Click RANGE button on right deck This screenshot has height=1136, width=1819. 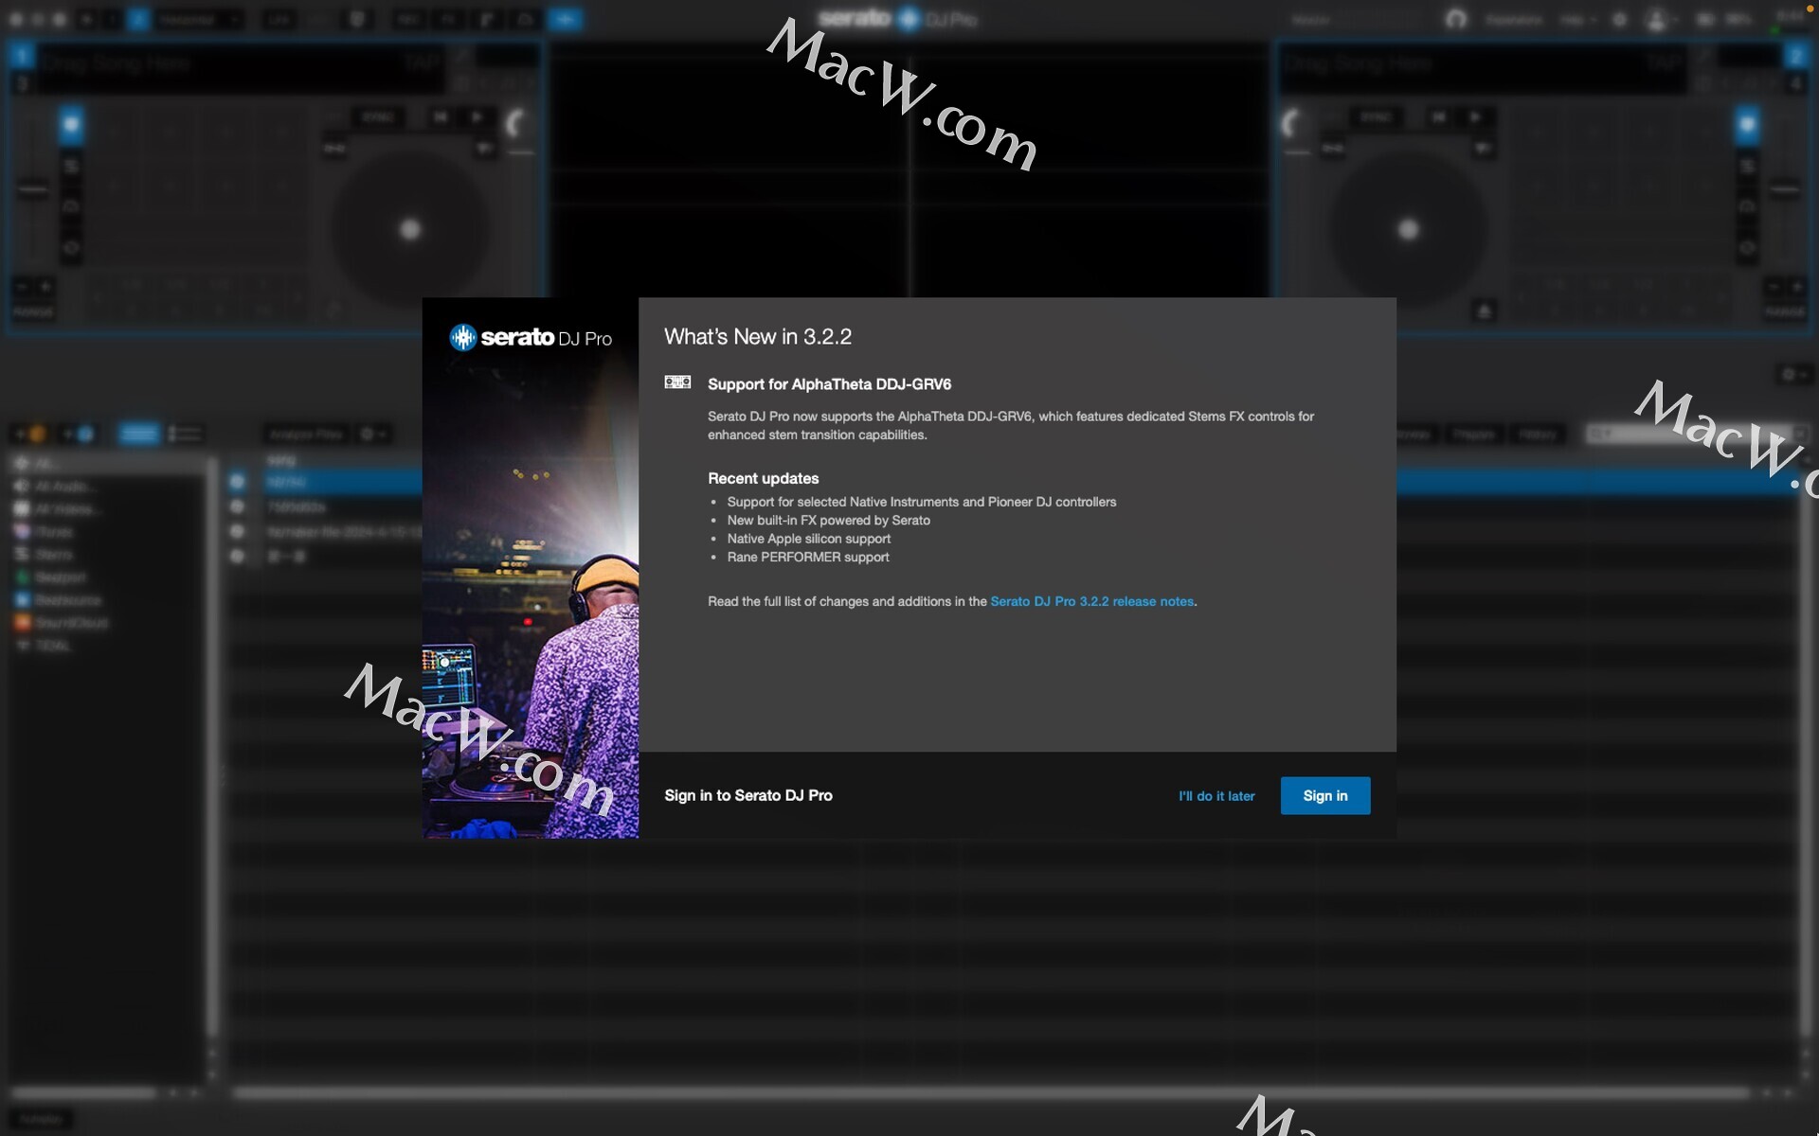tap(1784, 311)
